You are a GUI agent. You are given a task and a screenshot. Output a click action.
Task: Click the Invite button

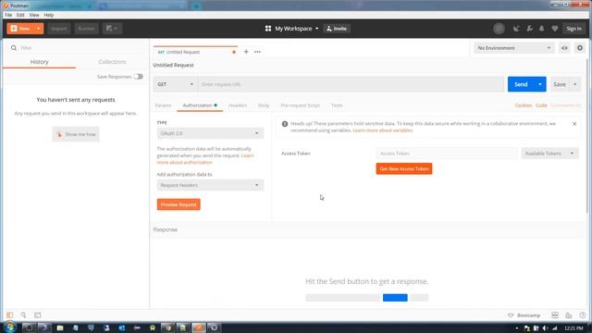337,29
